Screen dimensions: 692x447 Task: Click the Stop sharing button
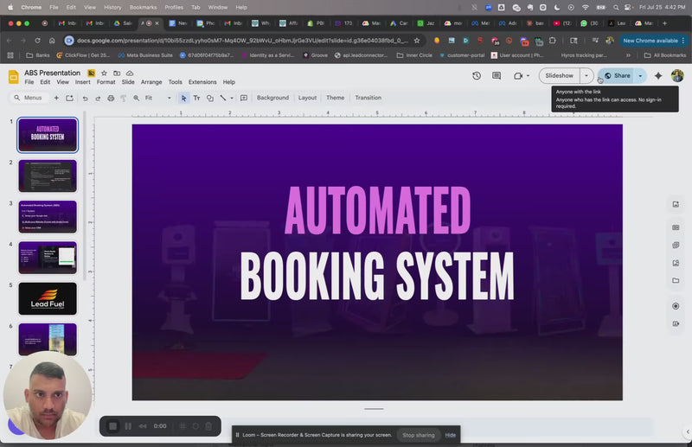pyautogui.click(x=419, y=435)
